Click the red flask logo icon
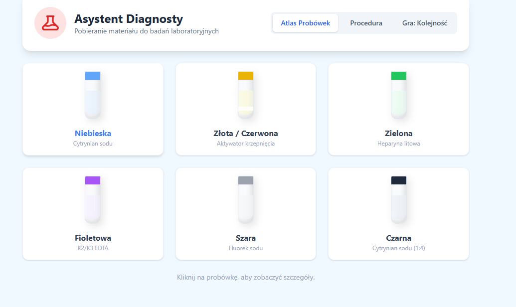 click(50, 23)
